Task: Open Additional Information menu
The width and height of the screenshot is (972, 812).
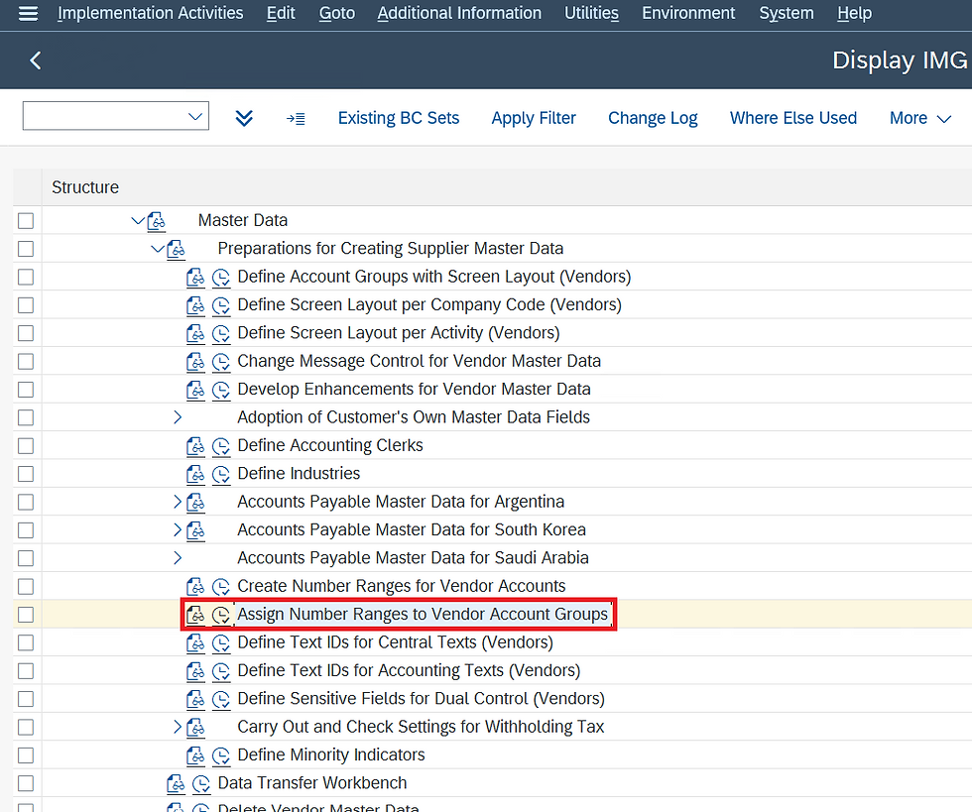Action: coord(459,13)
